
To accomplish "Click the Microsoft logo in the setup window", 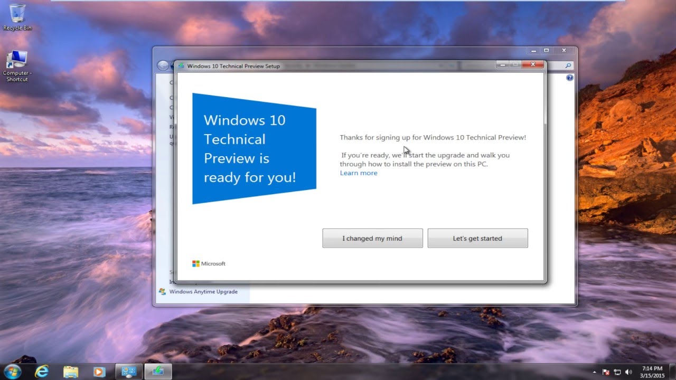I will point(209,263).
